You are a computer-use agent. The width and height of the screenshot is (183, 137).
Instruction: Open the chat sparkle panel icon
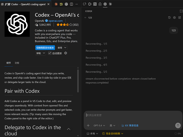click(84, 4)
